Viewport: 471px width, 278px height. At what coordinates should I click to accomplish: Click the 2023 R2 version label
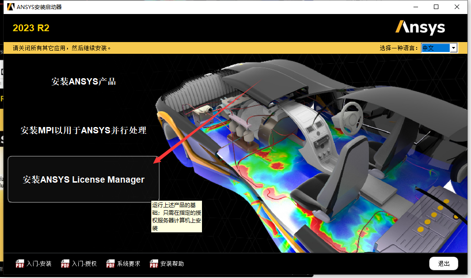pos(30,28)
